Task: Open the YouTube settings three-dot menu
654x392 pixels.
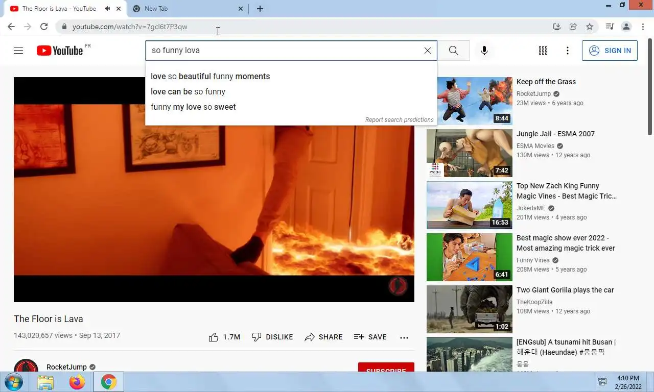Action: [x=567, y=51]
